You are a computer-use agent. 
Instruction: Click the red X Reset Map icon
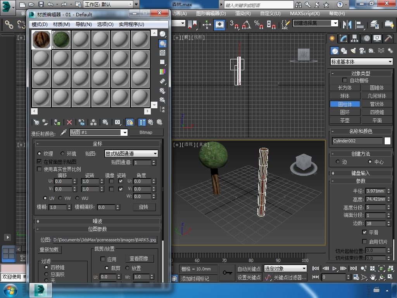(x=69, y=122)
